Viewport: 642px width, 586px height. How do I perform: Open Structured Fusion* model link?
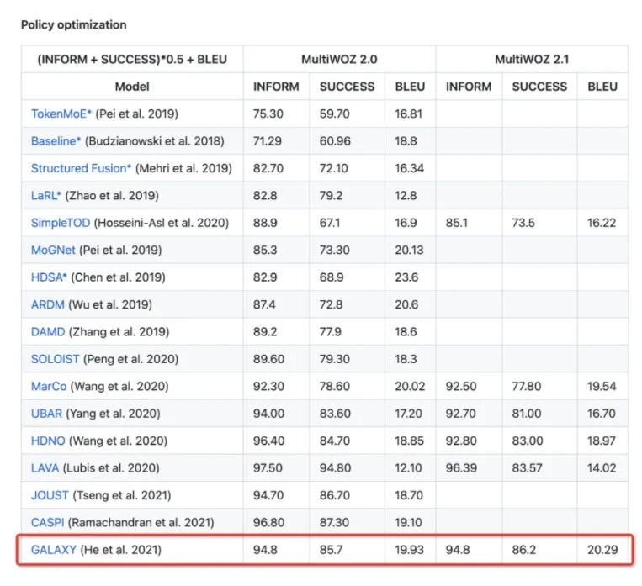82,168
